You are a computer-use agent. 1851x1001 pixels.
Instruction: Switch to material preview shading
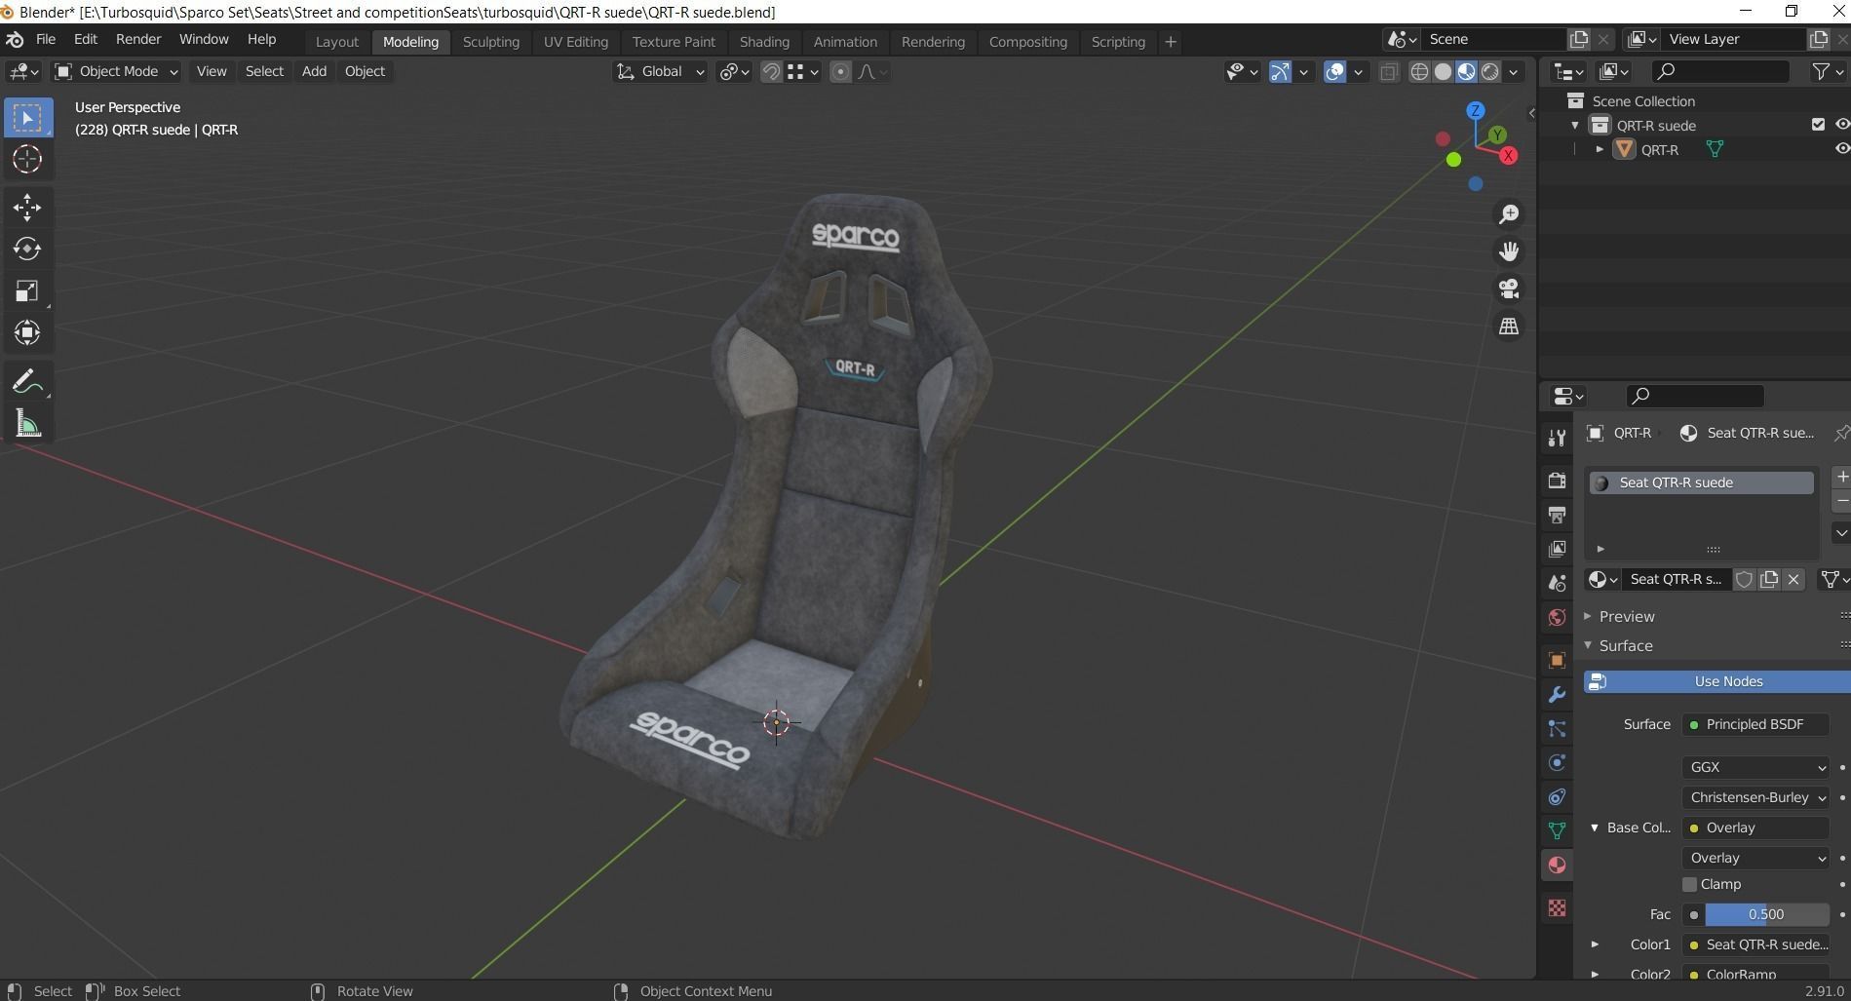click(1466, 71)
